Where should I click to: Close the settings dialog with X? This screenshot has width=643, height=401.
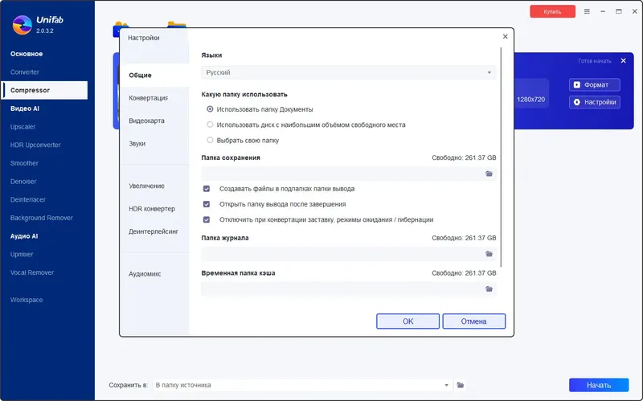click(506, 36)
